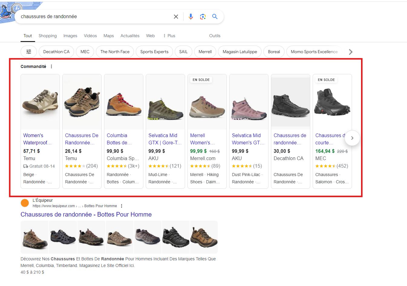Switch to the Images tab
This screenshot has width=407, height=286.
point(70,36)
